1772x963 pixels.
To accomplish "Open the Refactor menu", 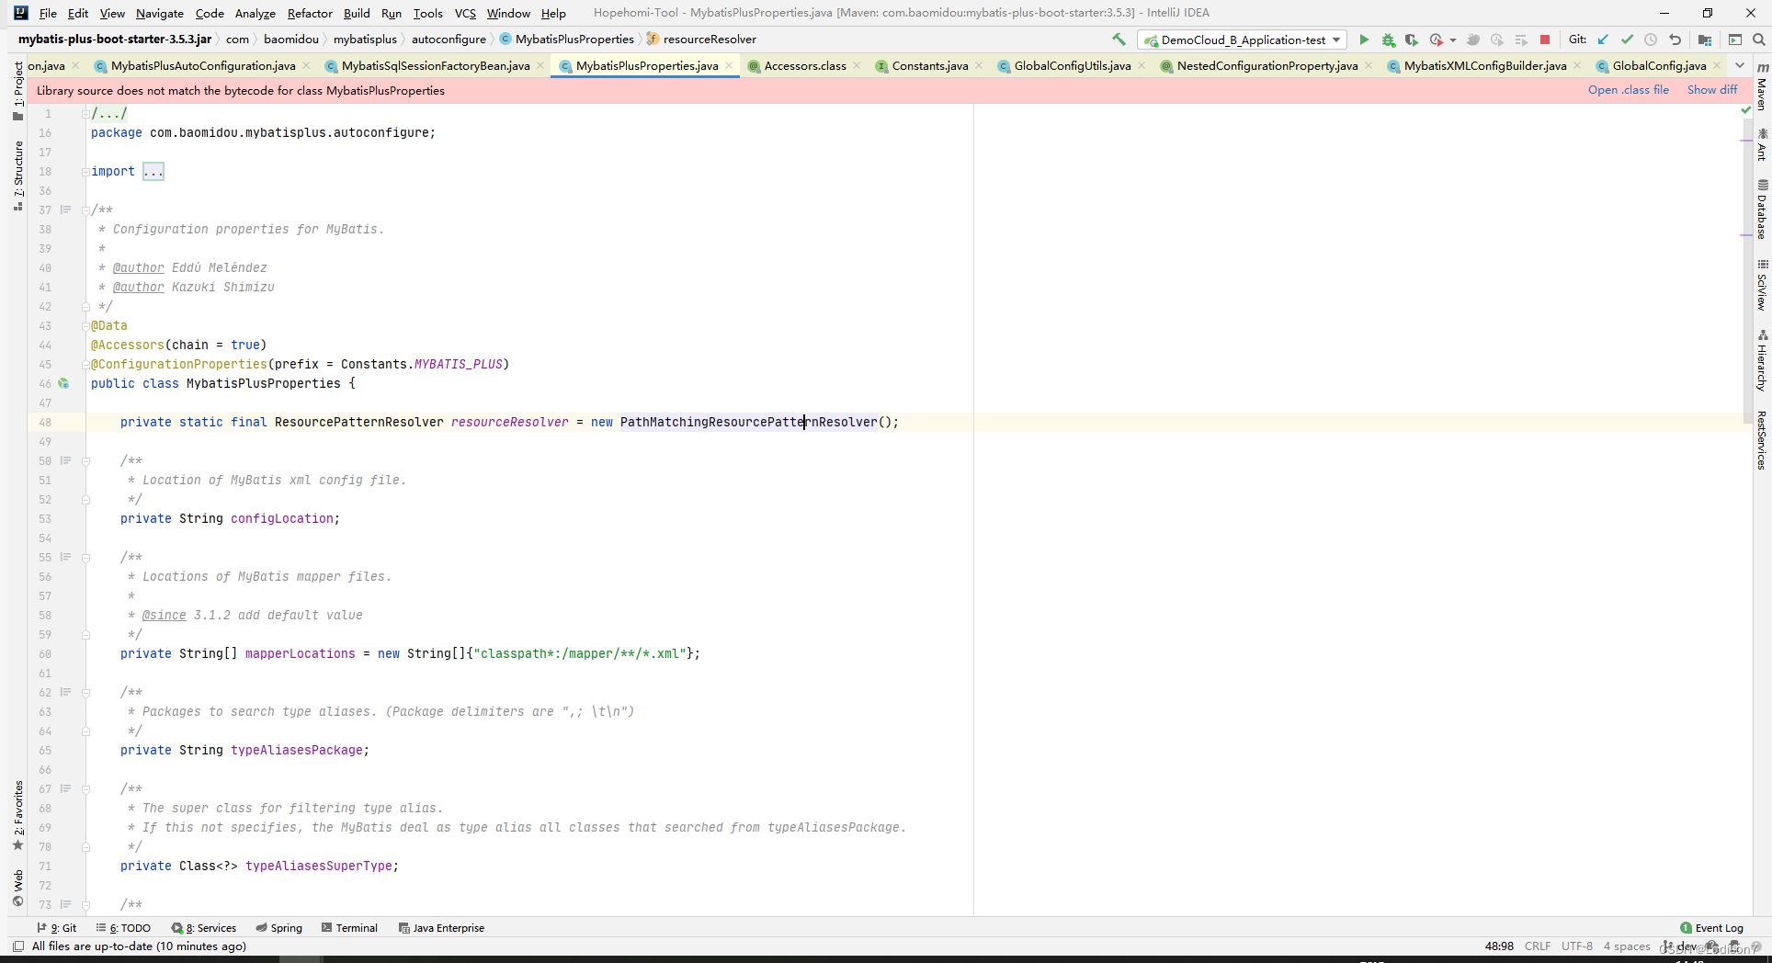I will pos(310,13).
